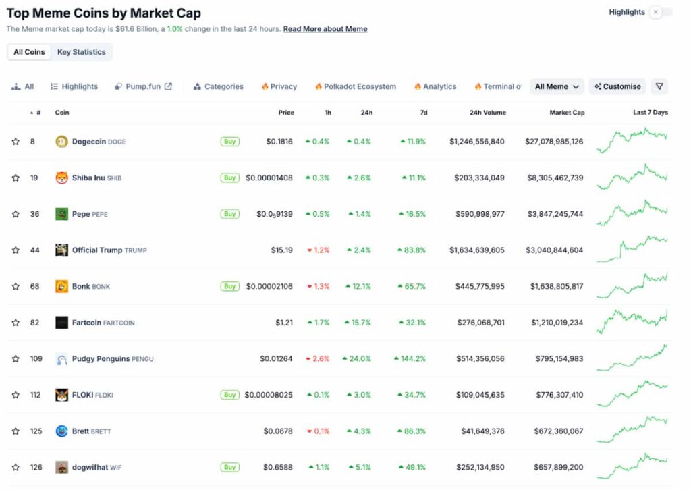Image resolution: width=691 pixels, height=490 pixels.
Task: Click the Pepe frog logo
Action: [61, 214]
